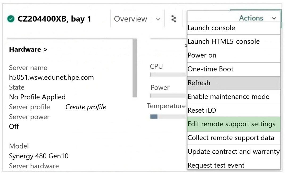Click Refresh in Actions menu
The height and width of the screenshot is (173, 285).
pyautogui.click(x=234, y=83)
